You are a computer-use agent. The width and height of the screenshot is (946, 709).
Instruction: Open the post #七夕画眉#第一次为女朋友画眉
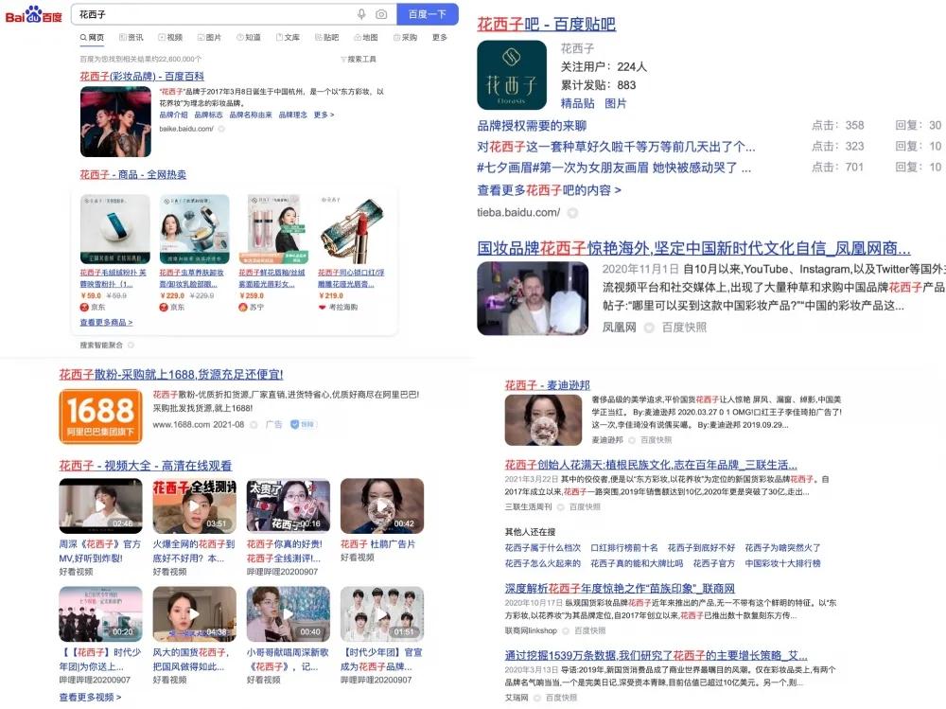pos(614,168)
